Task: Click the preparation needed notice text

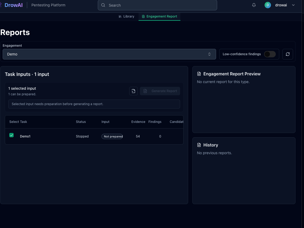Action: click(x=57, y=104)
